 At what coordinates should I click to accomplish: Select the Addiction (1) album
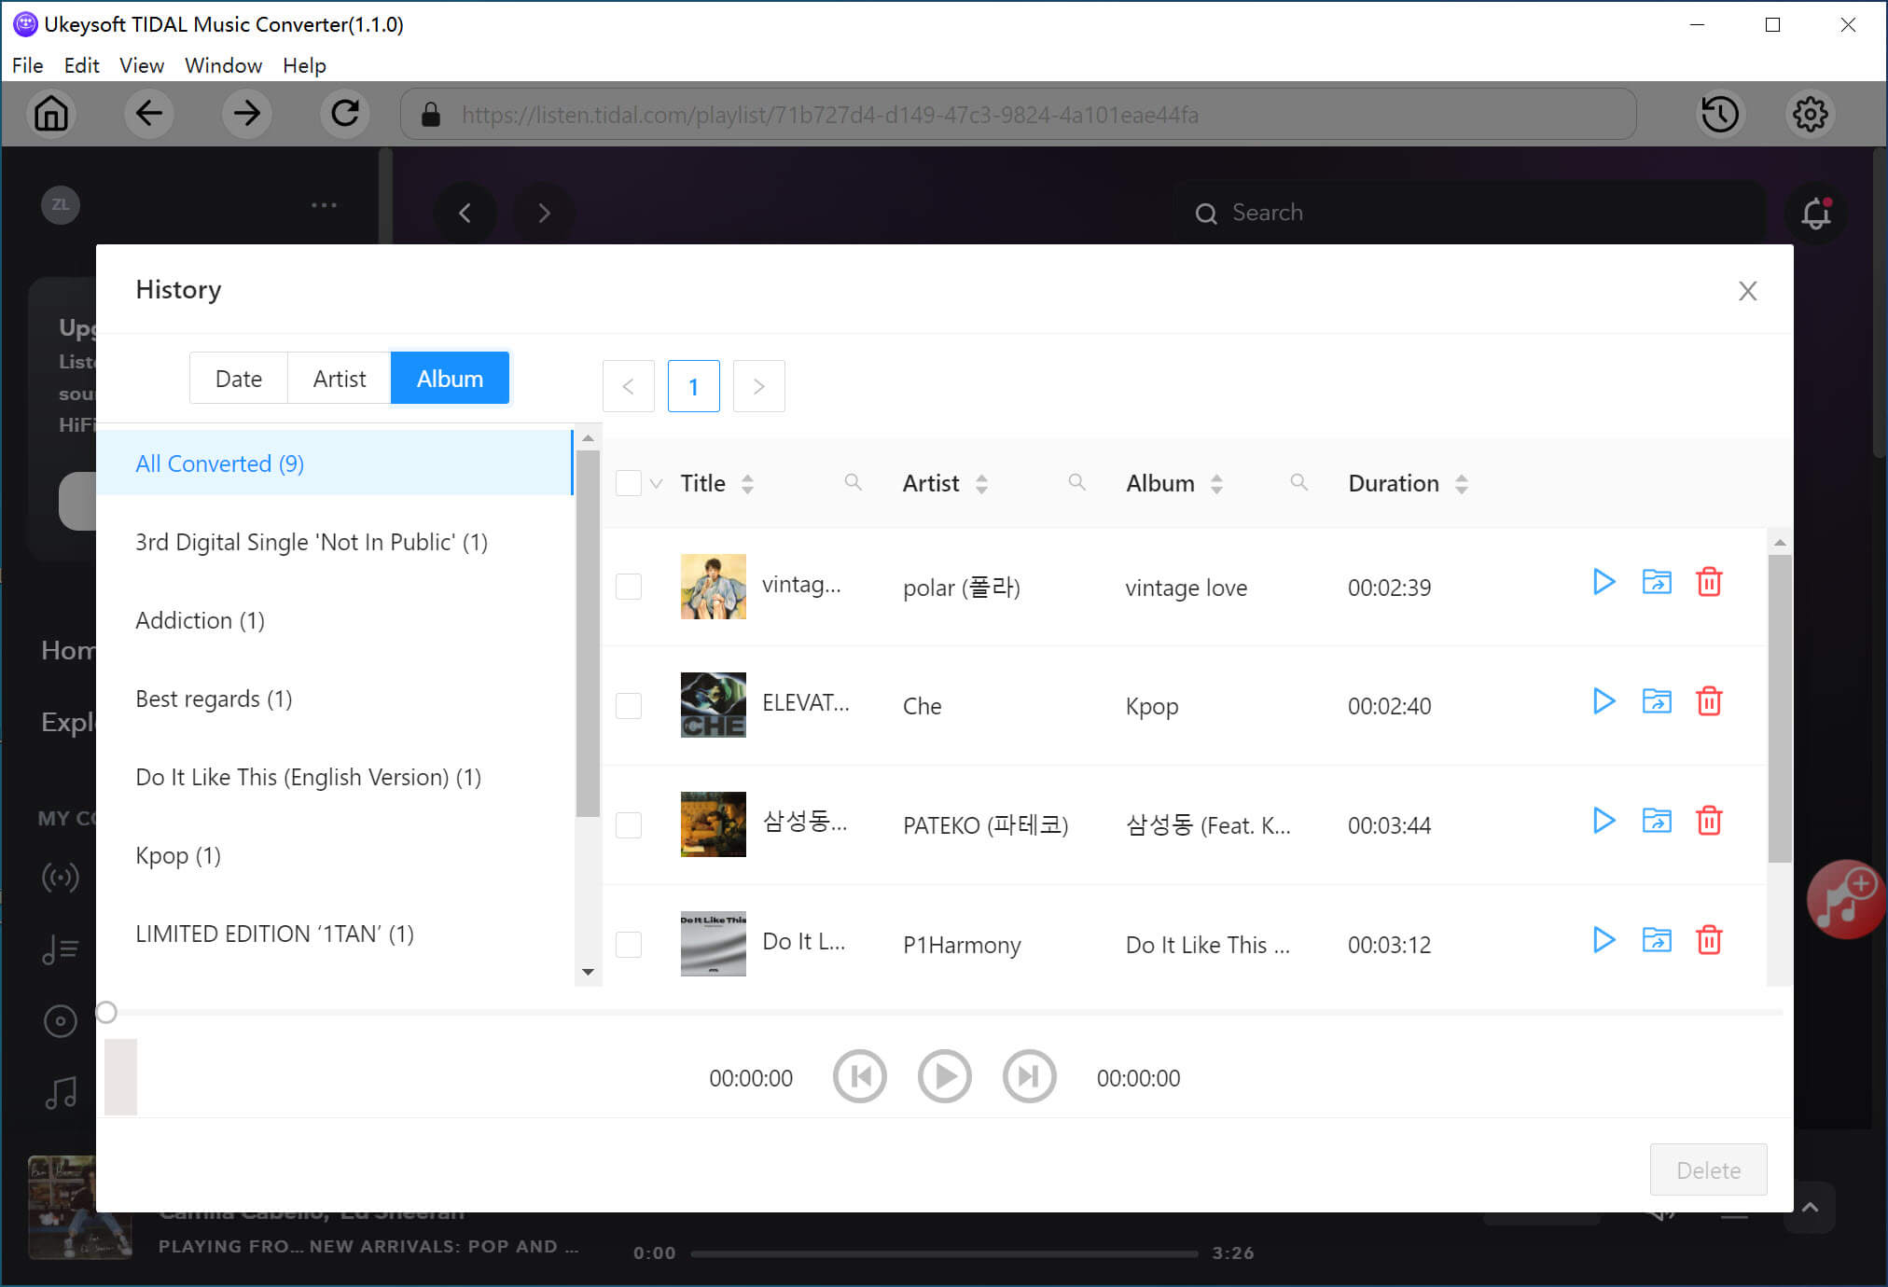(335, 620)
